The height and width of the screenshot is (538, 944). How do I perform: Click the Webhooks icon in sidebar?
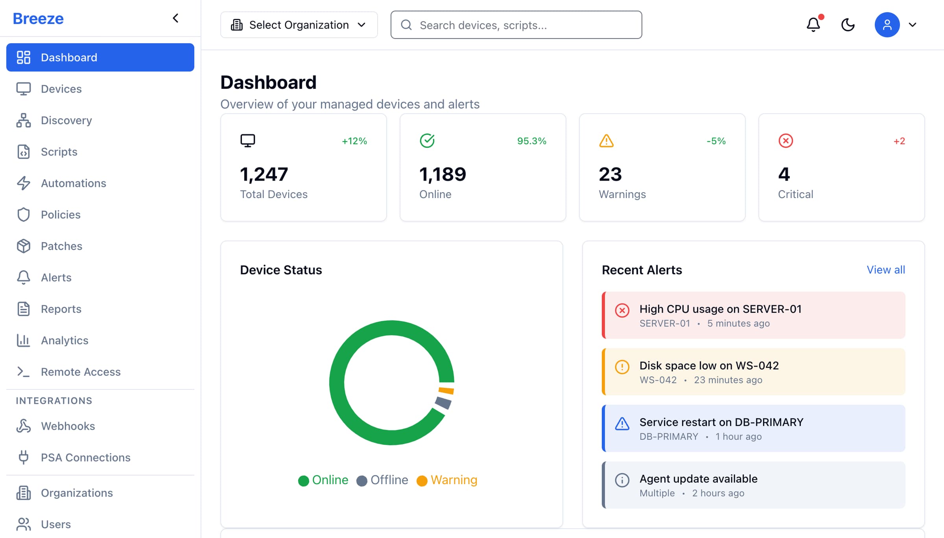click(24, 426)
